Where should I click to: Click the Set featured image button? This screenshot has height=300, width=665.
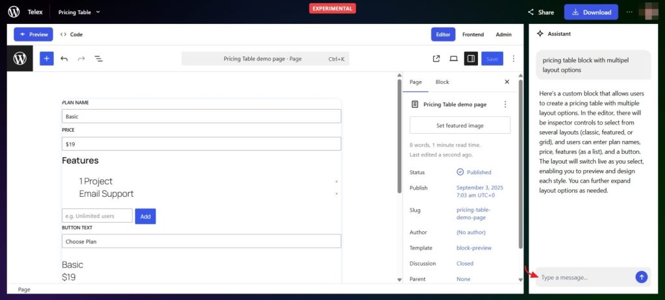coord(460,125)
